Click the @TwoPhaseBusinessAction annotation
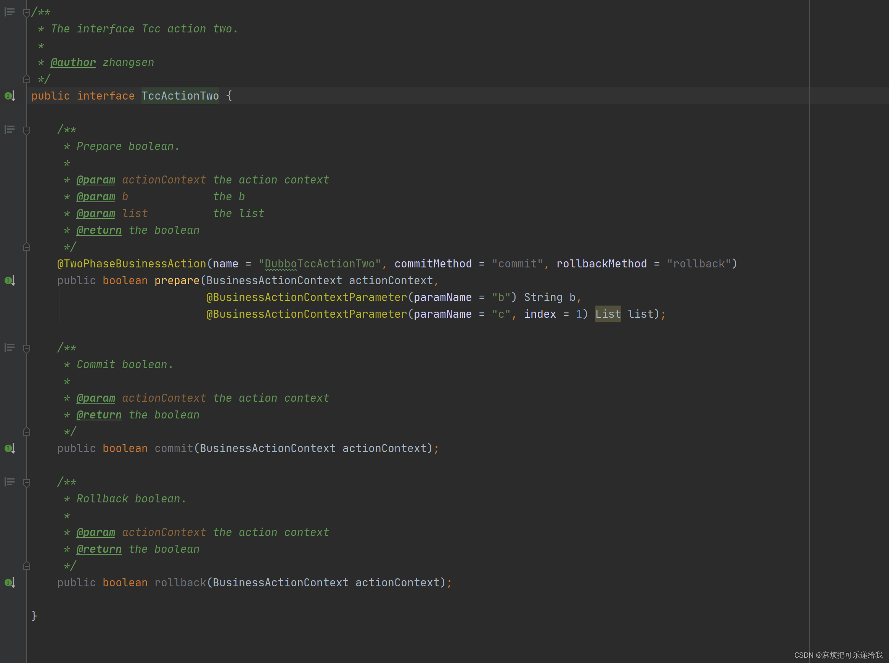Screen dimensions: 889x663 click(132, 264)
